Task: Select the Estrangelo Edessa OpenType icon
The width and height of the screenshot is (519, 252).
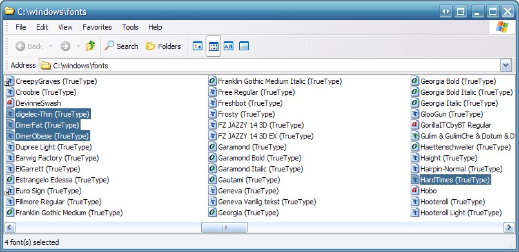Action: 10,180
